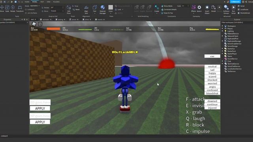Image resolution: width=253 pixels, height=142 pixels.
Task: Select the Move tool
Action: [x=2, y=8]
